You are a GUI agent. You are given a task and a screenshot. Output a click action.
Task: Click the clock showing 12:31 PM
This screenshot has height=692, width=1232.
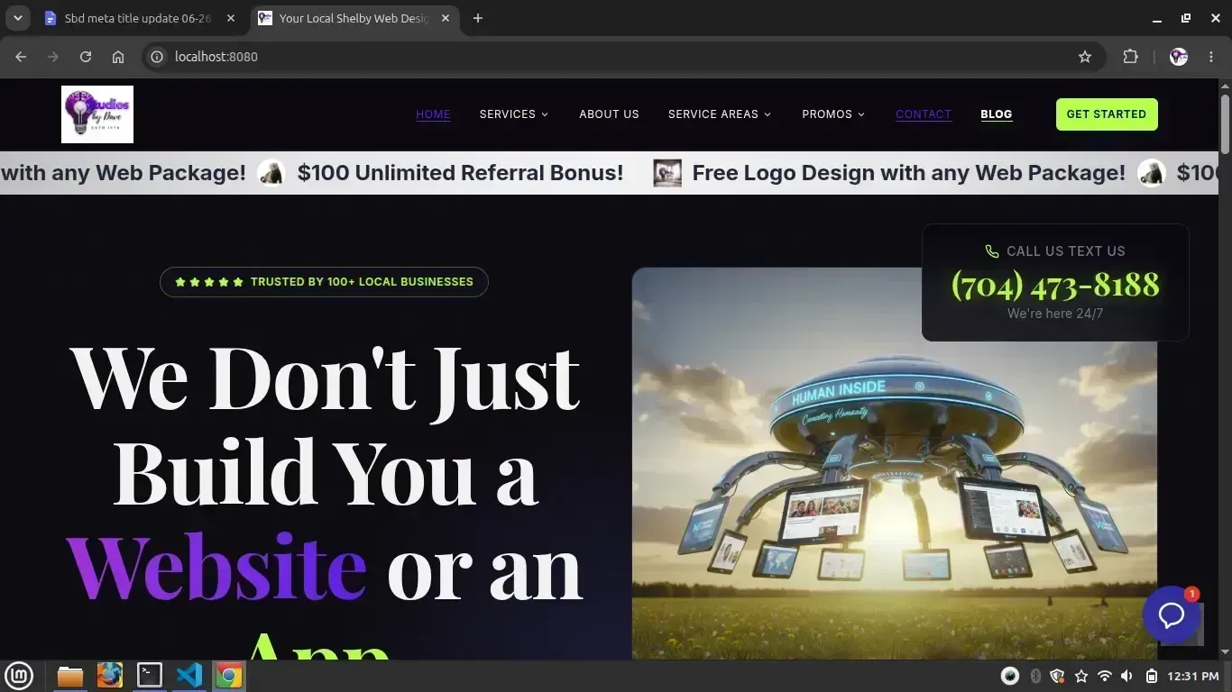[1193, 676]
